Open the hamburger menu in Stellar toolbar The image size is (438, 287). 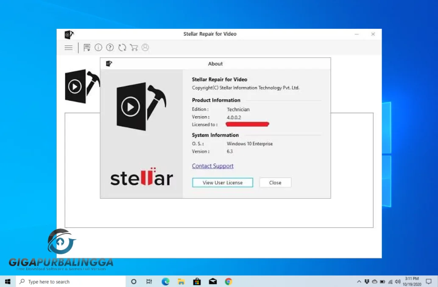(68, 48)
